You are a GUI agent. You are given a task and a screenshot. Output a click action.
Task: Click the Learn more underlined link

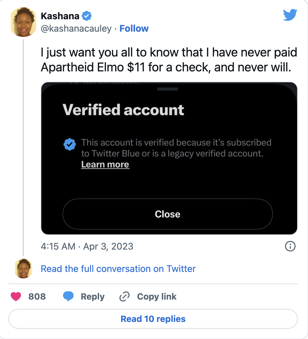105,165
